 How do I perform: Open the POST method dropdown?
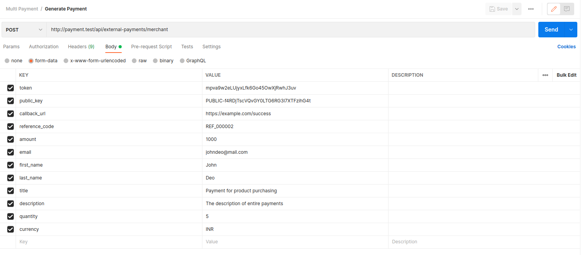pyautogui.click(x=24, y=30)
